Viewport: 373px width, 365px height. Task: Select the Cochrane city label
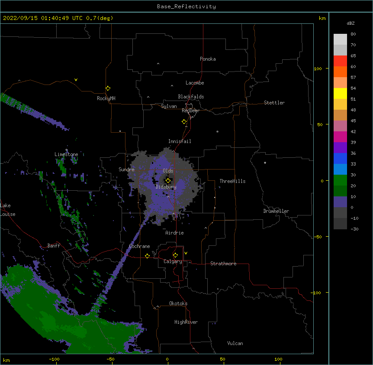[x=139, y=246]
